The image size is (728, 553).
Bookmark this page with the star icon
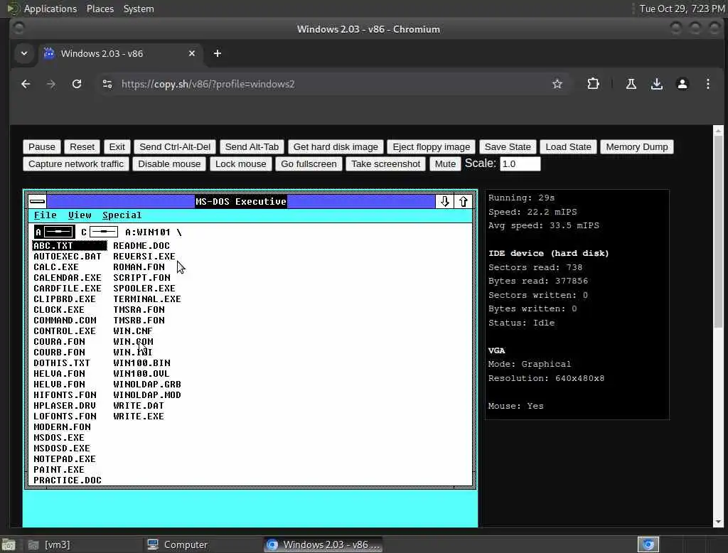click(x=557, y=84)
